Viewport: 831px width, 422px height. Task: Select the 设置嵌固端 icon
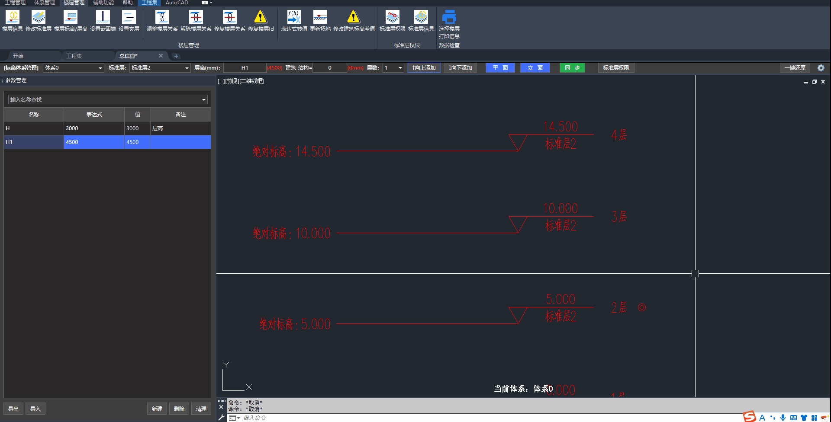[x=103, y=17]
